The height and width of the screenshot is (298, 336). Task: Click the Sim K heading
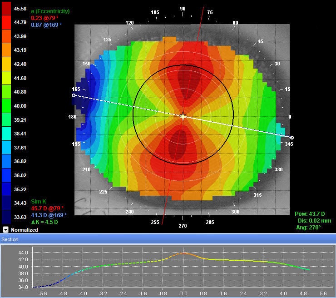[39, 202]
